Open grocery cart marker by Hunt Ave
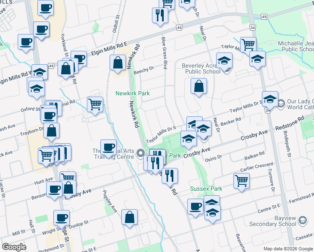The width and height of the screenshot is (314, 252). click(x=68, y=176)
